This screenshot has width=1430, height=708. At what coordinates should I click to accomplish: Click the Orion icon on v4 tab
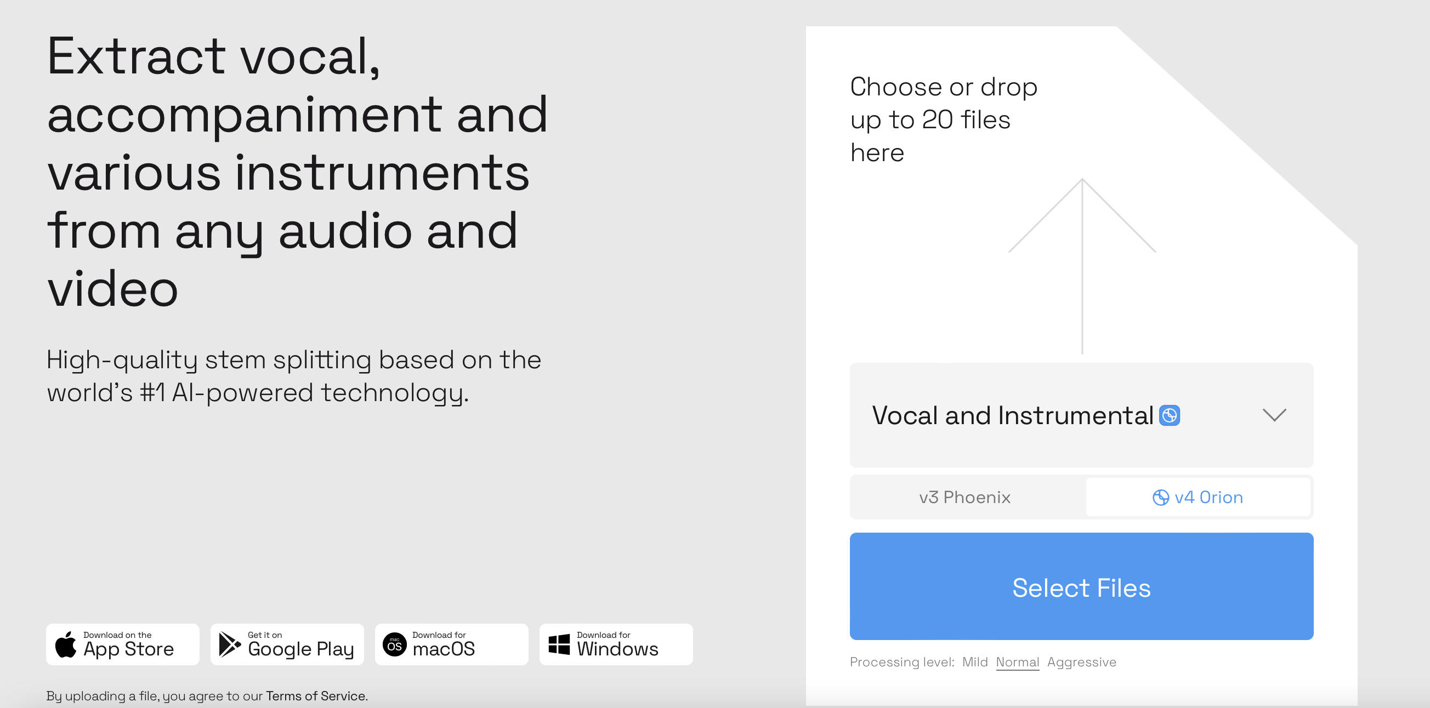pos(1161,498)
